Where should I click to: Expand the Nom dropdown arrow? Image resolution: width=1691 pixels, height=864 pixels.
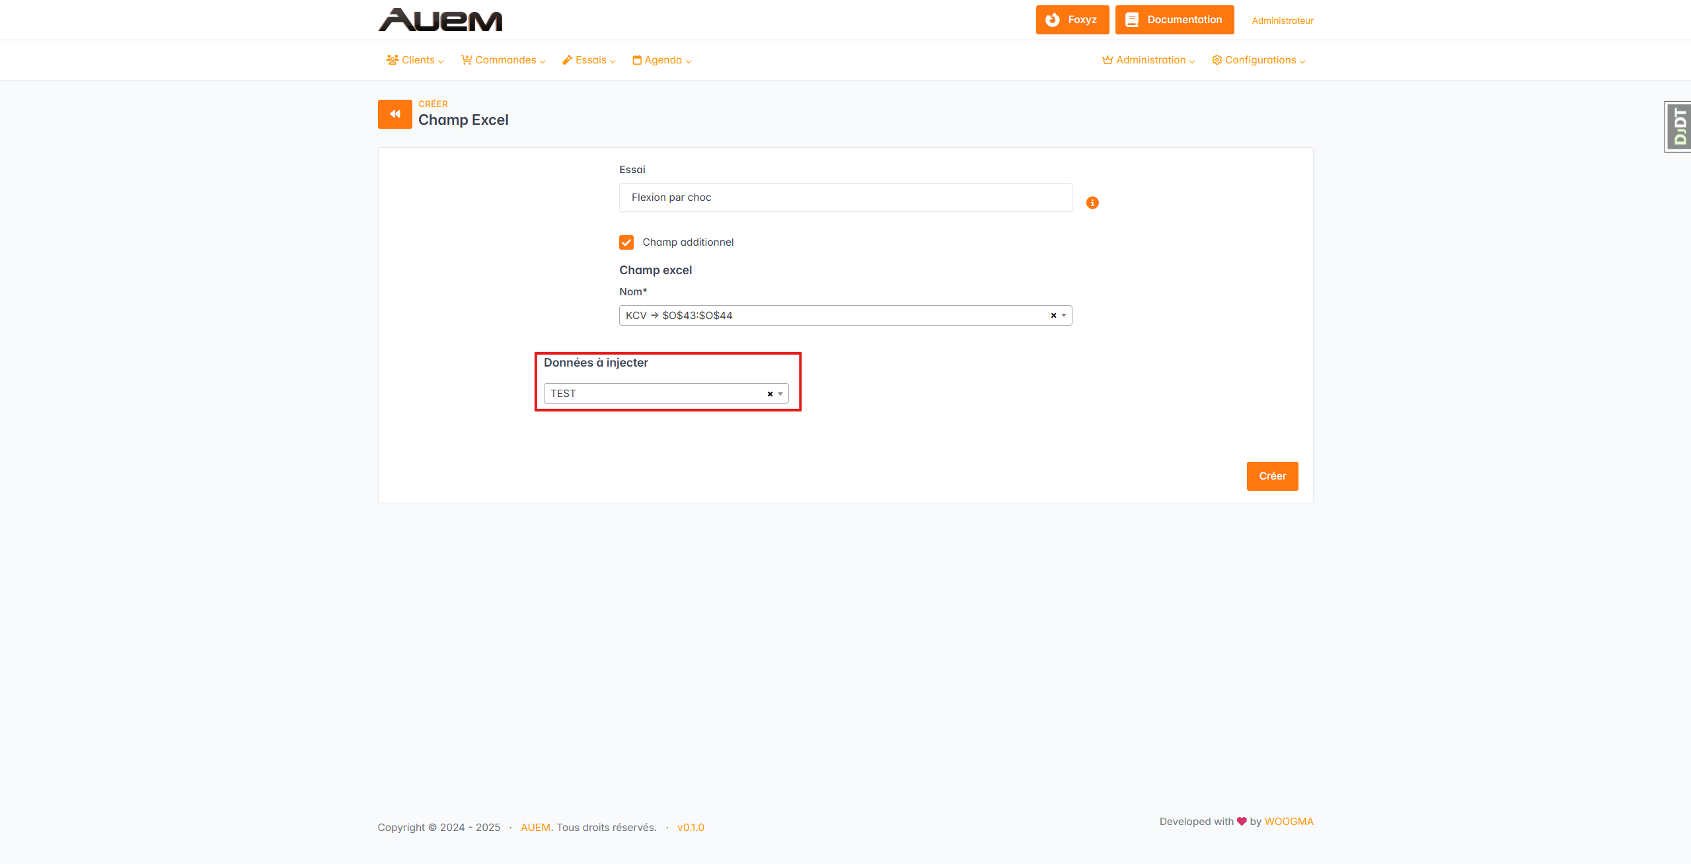1064,316
